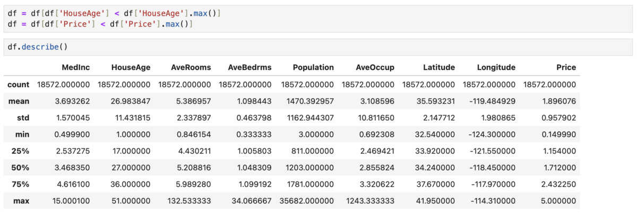Select 50% Price value 1.712000
Screen dimensions: 637x216
coord(558,169)
